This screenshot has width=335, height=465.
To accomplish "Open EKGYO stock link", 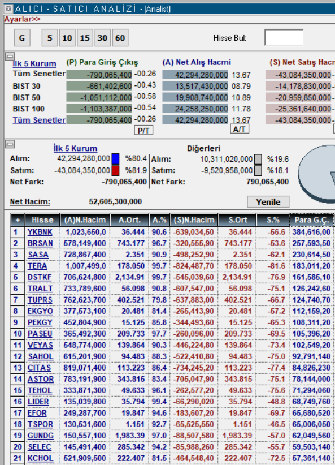I will coord(40,311).
